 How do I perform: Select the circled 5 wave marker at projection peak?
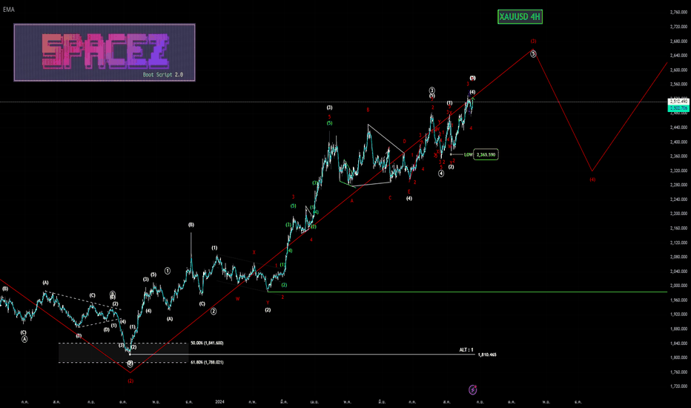click(x=533, y=54)
